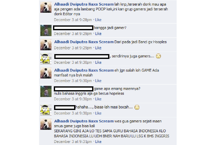Screen dimensions: 203x145
Task: Click avatar on the 9:28pm POOP comment
Action: 46,7
